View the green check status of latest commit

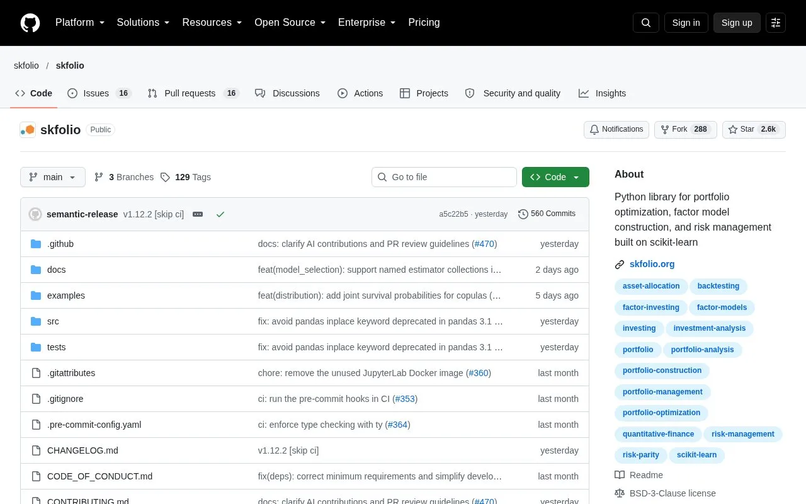[x=220, y=214]
